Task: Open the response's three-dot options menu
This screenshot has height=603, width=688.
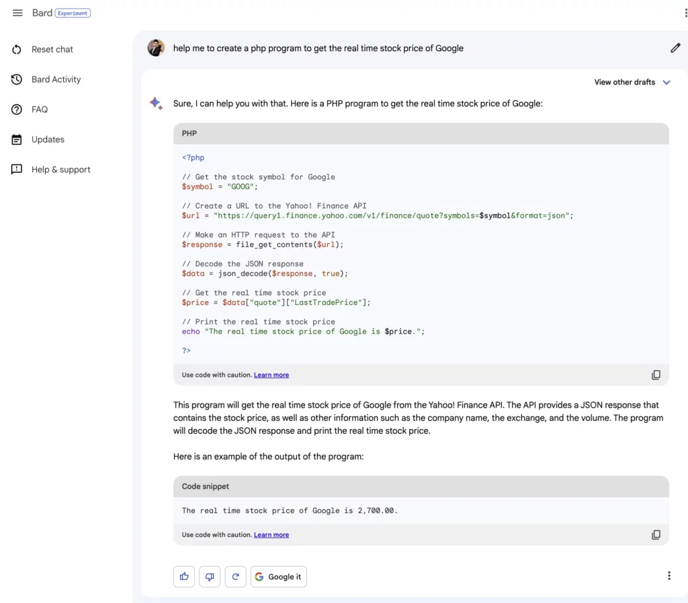Action: tap(669, 575)
